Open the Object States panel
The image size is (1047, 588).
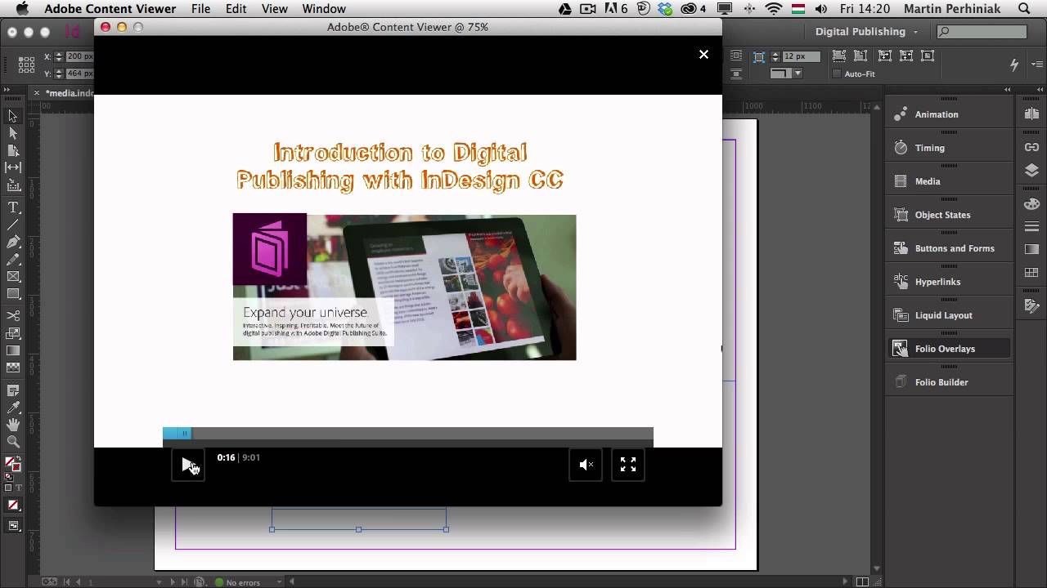pos(950,215)
